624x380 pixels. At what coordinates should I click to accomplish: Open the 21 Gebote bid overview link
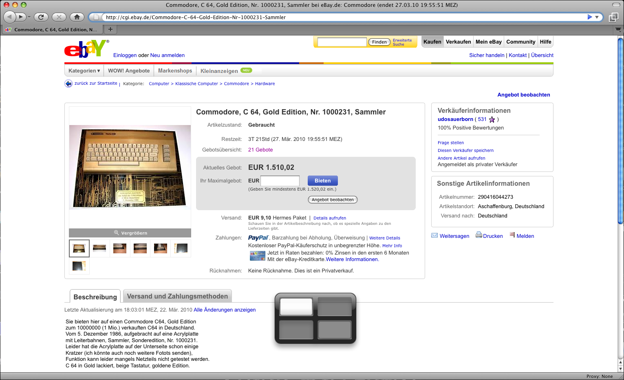click(x=260, y=150)
